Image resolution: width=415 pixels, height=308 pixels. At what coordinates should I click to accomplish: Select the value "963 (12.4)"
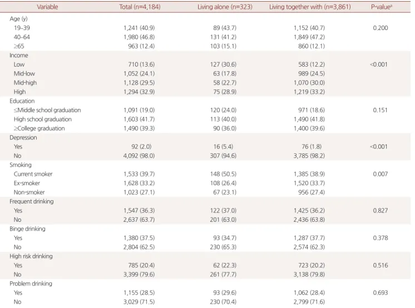[x=141, y=46]
